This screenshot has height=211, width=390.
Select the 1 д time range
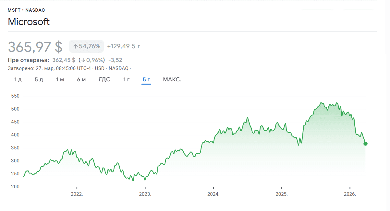click(x=18, y=80)
